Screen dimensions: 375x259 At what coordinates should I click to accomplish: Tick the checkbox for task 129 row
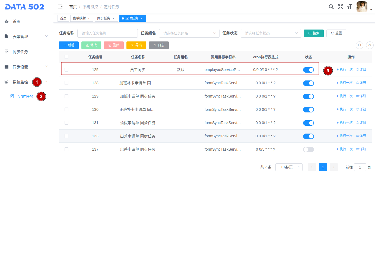[x=66, y=96]
